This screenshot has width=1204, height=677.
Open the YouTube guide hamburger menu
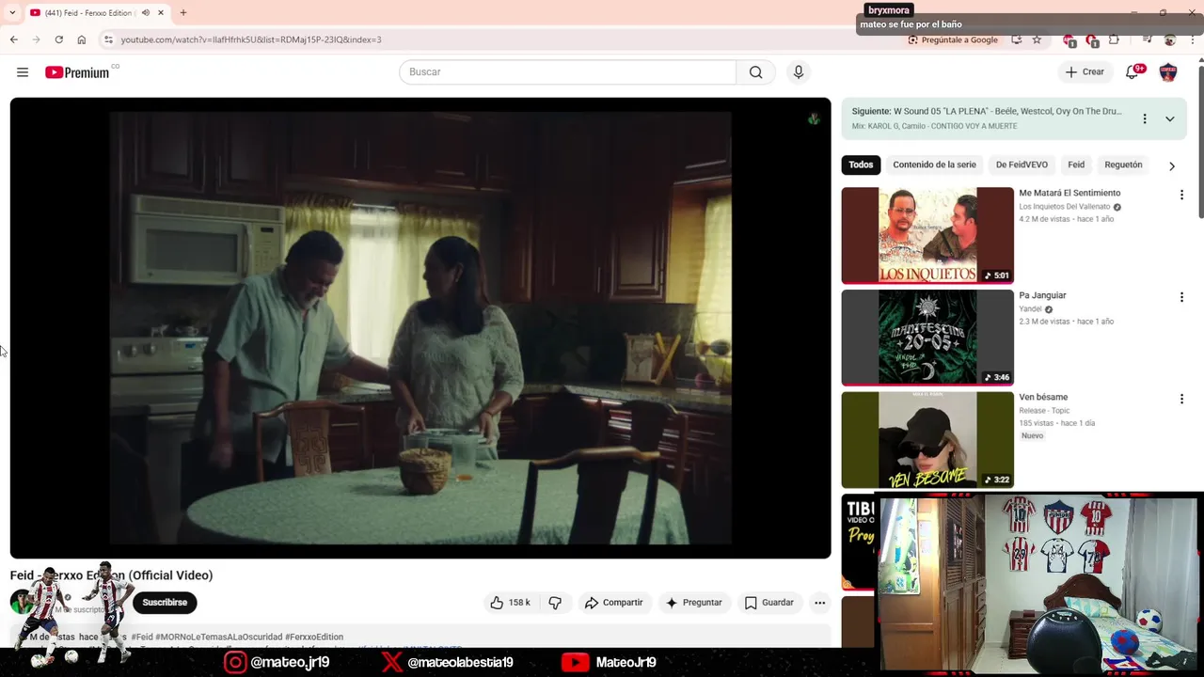[x=23, y=72]
